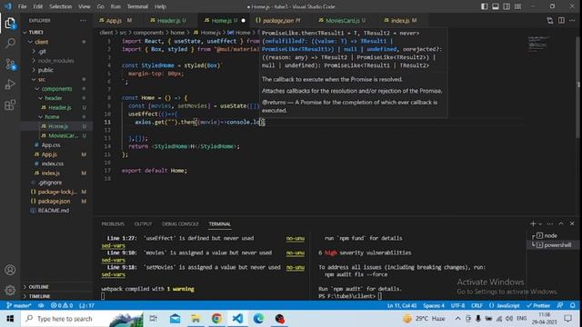Open customize layout icon
Viewport: 582px width, 327px height.
pyautogui.click(x=517, y=6)
